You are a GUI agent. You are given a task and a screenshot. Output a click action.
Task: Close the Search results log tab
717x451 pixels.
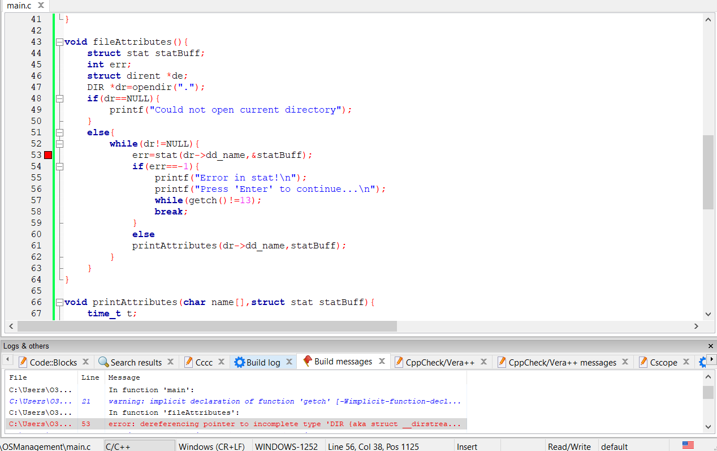(171, 362)
